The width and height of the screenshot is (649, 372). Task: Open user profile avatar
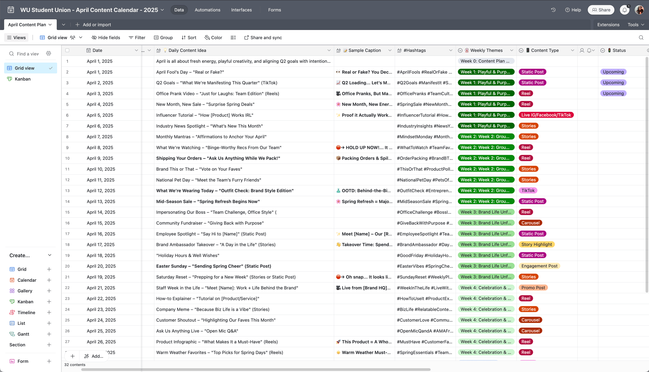[640, 10]
